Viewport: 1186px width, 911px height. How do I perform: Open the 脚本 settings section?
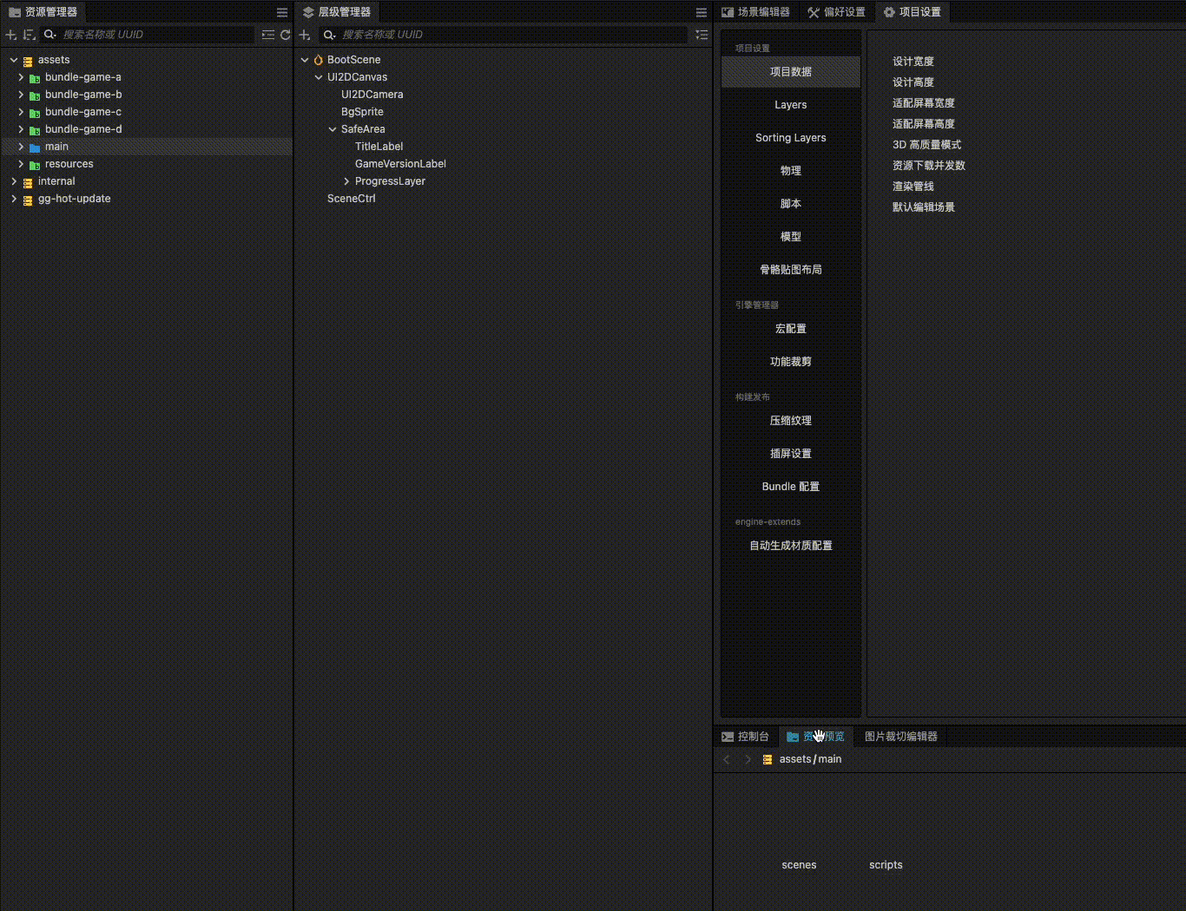click(x=791, y=204)
